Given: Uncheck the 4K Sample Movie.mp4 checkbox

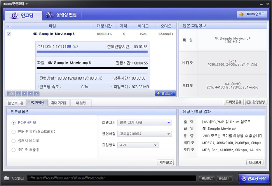Looking at the screenshot, I should pos(9,34).
